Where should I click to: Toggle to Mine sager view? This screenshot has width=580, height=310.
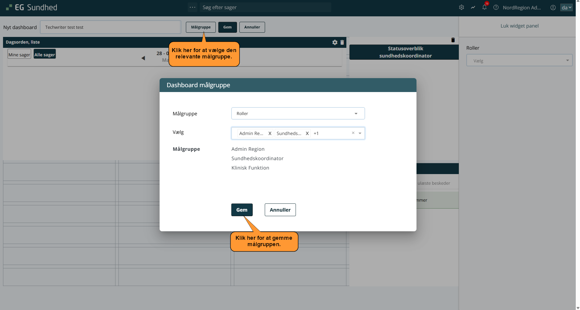click(x=19, y=54)
